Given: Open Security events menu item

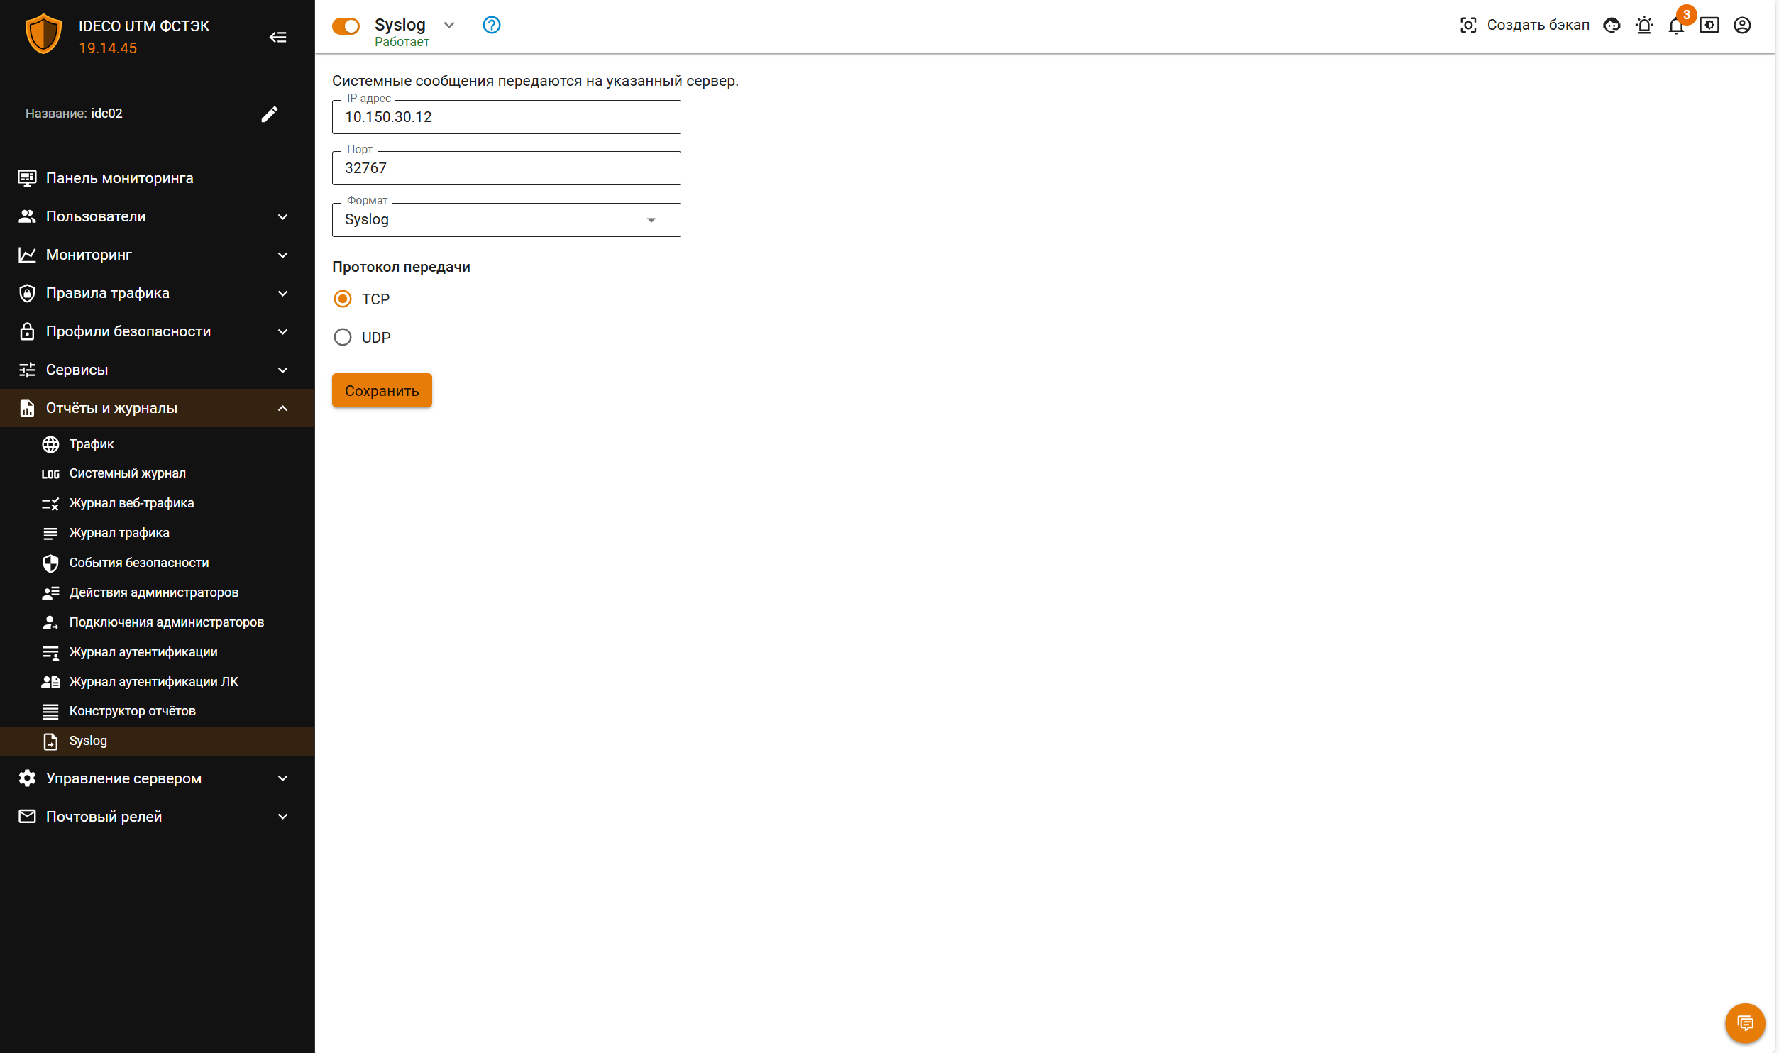Looking at the screenshot, I should tap(139, 563).
